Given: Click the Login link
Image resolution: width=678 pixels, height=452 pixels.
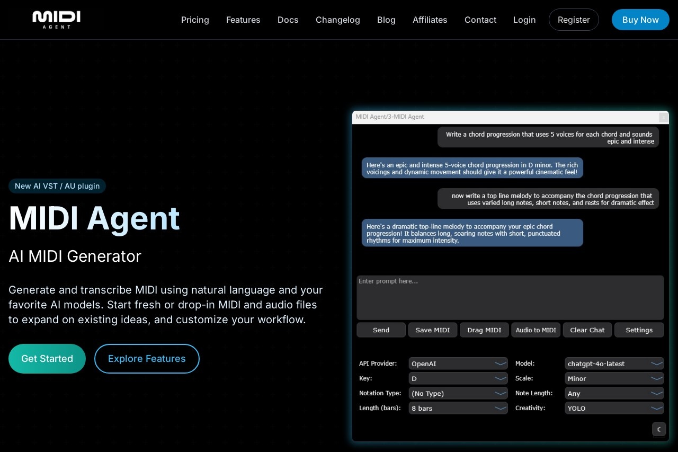Looking at the screenshot, I should point(524,20).
